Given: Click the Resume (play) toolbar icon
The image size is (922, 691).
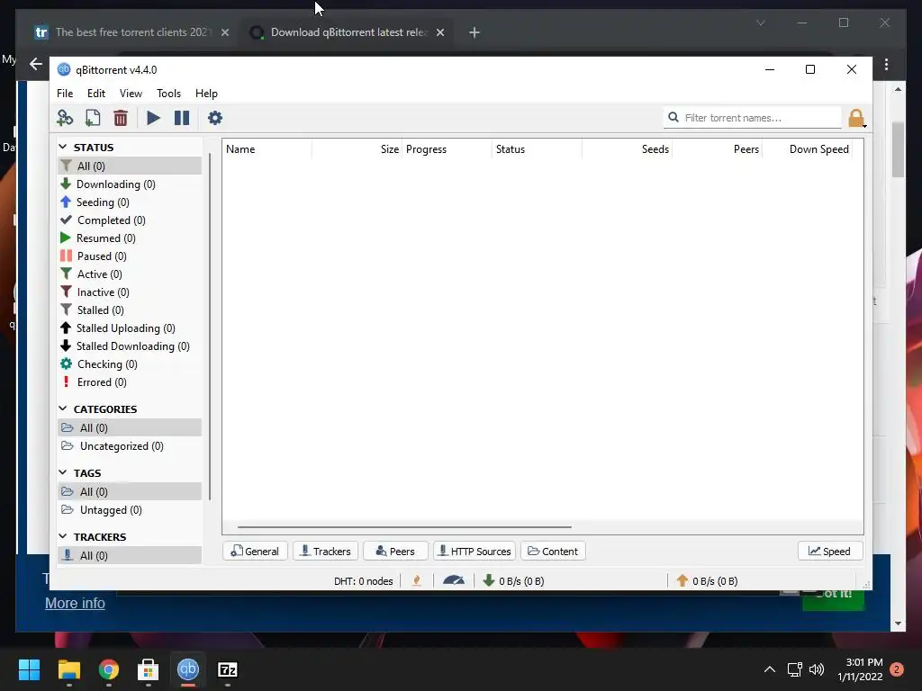Looking at the screenshot, I should tap(153, 118).
